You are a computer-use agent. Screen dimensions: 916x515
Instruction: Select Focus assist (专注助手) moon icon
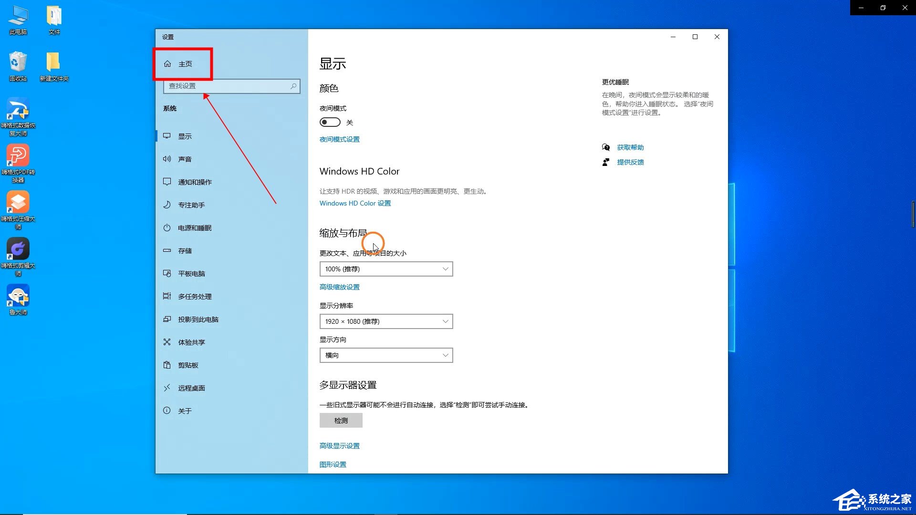pyautogui.click(x=167, y=205)
